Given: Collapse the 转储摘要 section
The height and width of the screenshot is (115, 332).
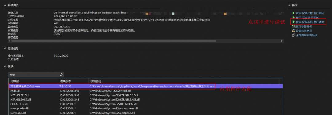Looking at the screenshot, I should [x=5, y=5].
